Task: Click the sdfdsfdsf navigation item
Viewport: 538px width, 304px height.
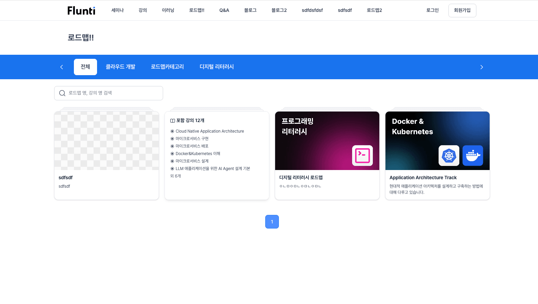Action: click(x=312, y=10)
